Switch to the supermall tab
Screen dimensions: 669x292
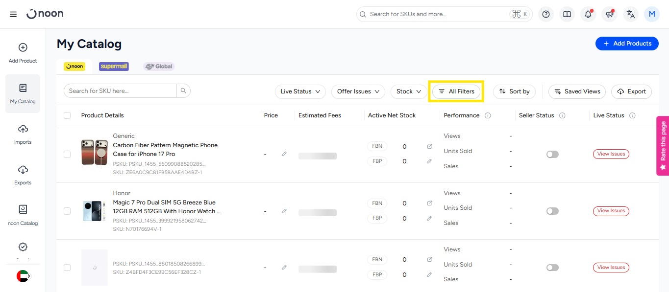[x=114, y=66]
